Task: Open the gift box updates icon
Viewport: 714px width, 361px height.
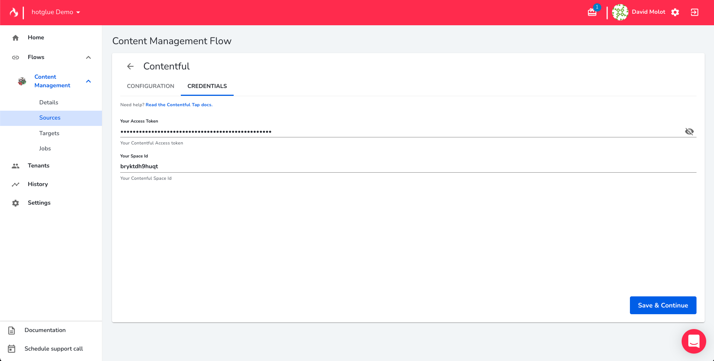Action: point(592,12)
